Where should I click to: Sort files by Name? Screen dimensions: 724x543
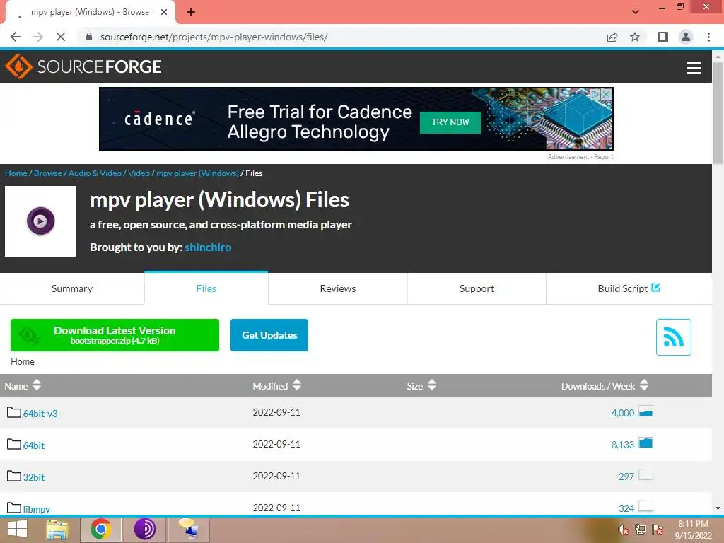point(23,385)
